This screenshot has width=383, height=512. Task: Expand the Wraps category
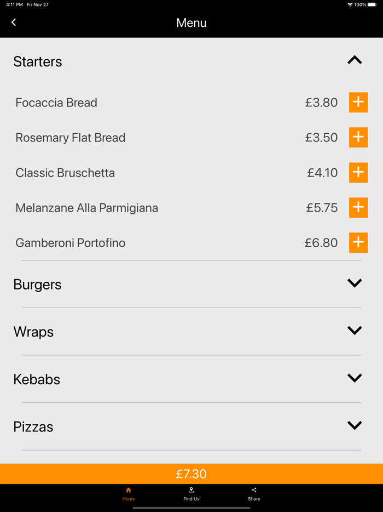point(355,331)
